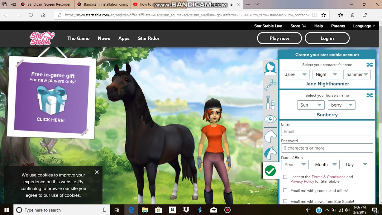Open Dropbox from taskbar
Screen dimensions: 382x215
pyautogui.click(x=186, y=210)
